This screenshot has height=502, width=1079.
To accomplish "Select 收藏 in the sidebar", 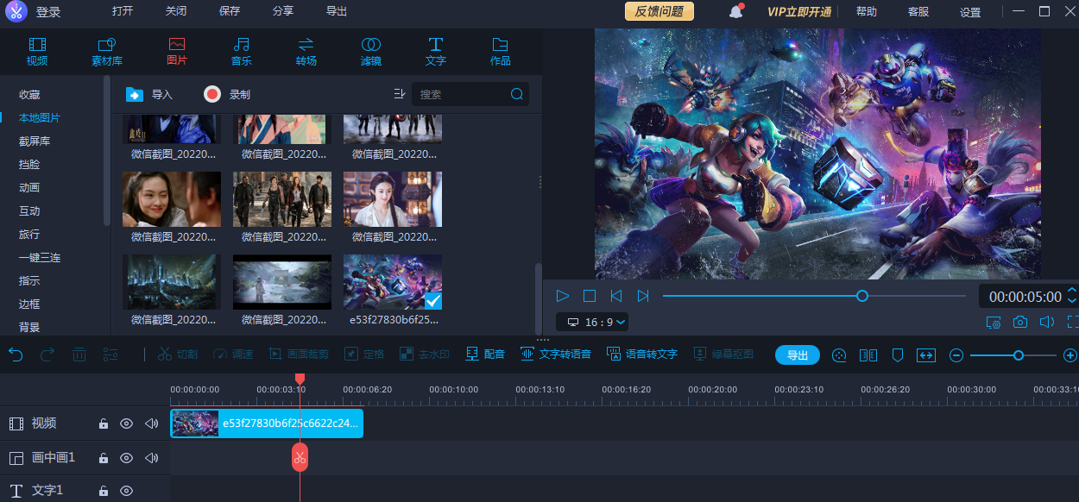I will click(29, 95).
